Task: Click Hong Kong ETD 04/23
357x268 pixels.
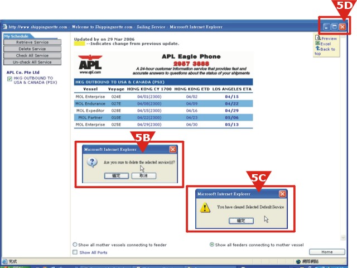Action: 192,118
